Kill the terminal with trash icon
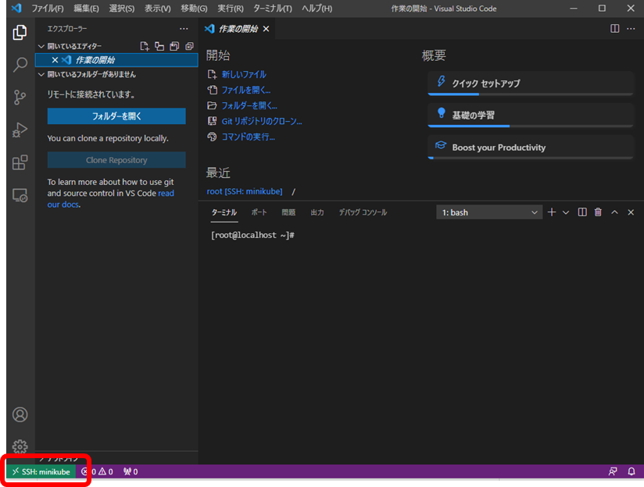Screen dimensions: 644x487 point(598,212)
